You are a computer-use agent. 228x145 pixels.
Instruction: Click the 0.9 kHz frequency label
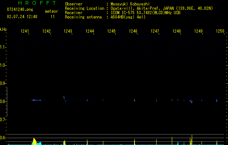[3, 83]
